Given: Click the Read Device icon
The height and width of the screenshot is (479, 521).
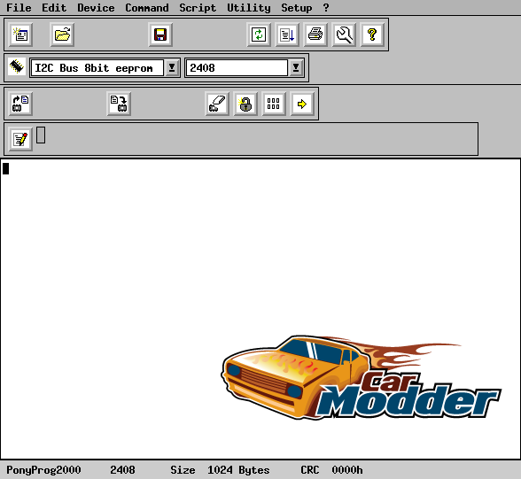Looking at the screenshot, I should tap(20, 104).
